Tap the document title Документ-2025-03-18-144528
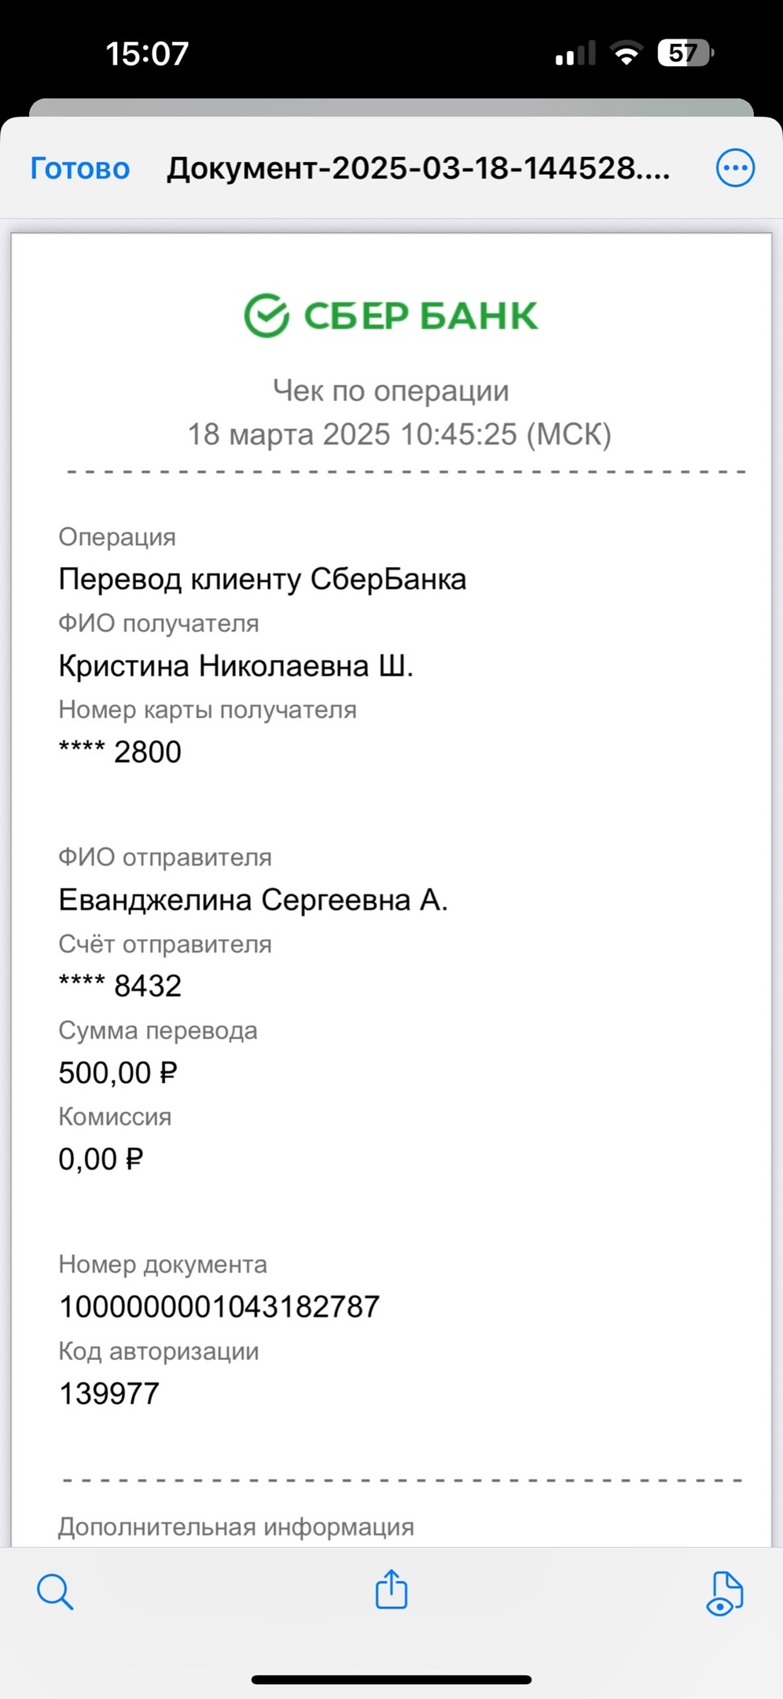783x1699 pixels. pyautogui.click(x=418, y=168)
